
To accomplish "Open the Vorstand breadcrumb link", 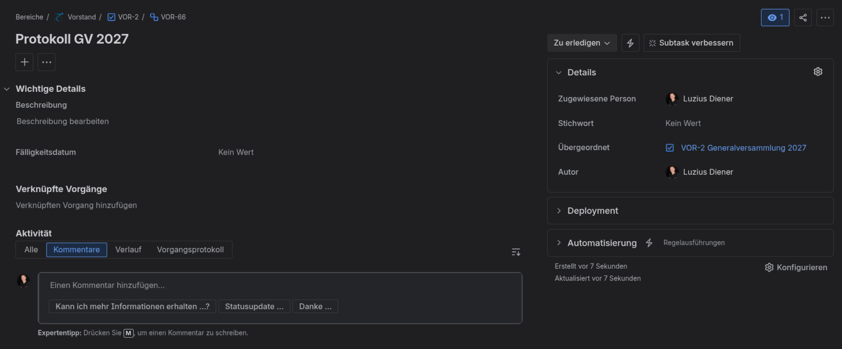I will (x=81, y=17).
